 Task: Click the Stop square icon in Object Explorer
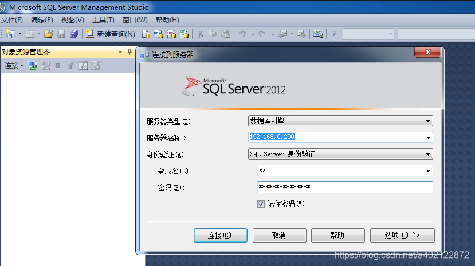pos(58,66)
